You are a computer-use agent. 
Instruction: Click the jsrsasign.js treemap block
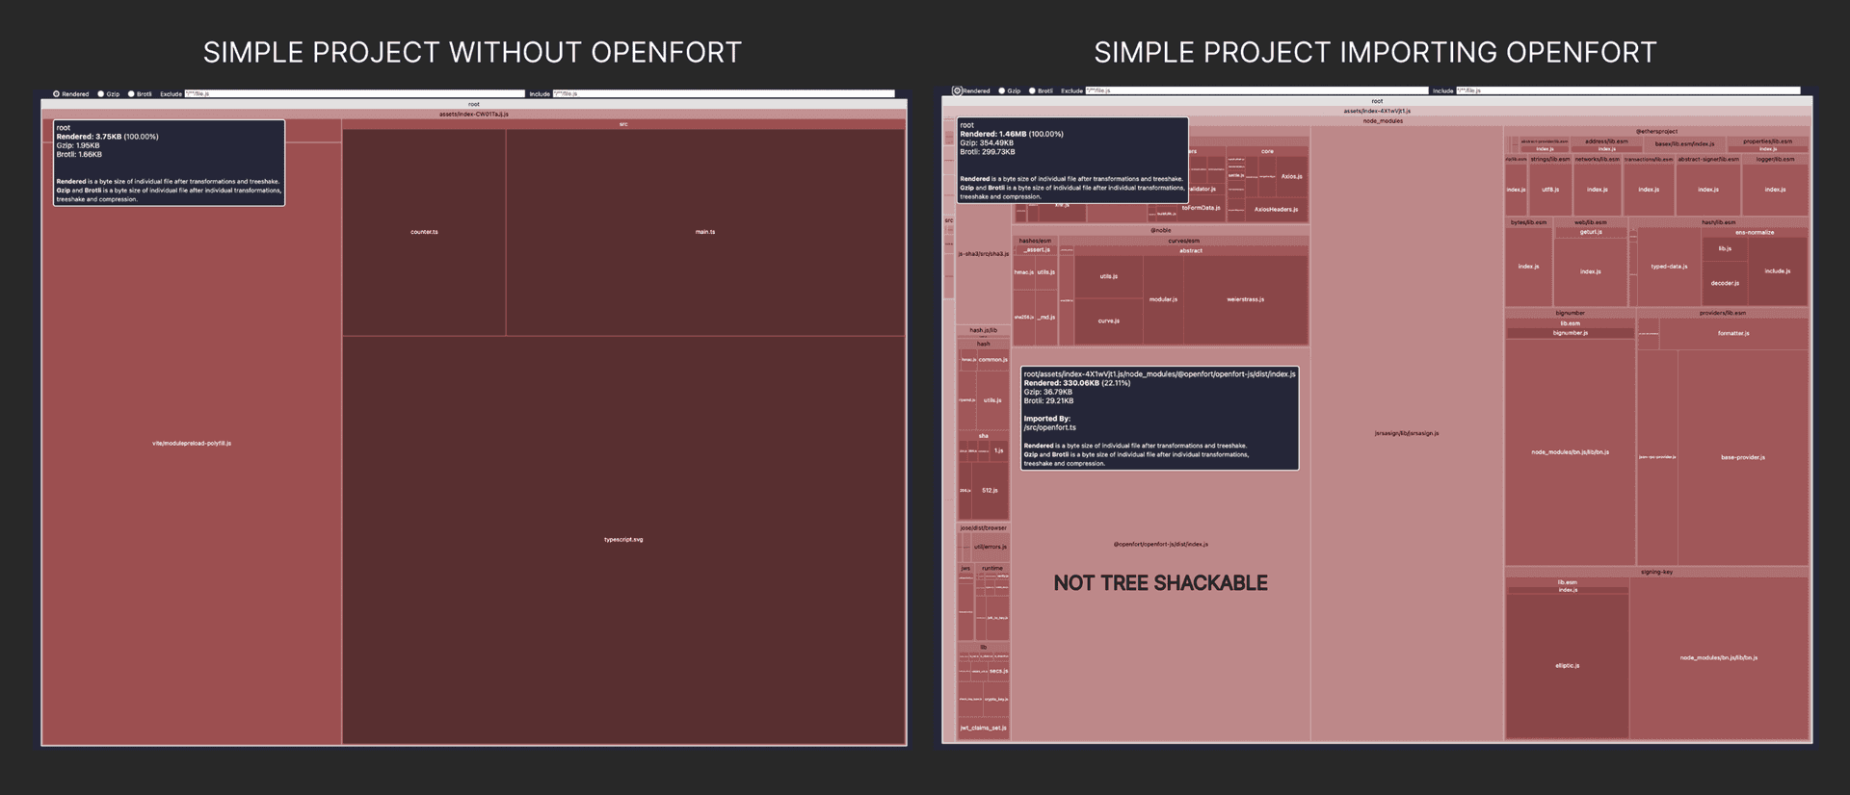[x=1406, y=433]
